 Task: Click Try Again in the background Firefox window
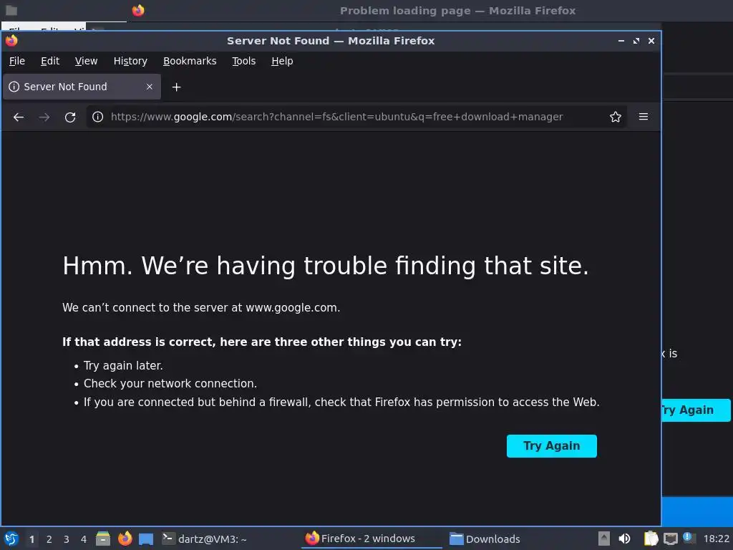[x=696, y=410]
